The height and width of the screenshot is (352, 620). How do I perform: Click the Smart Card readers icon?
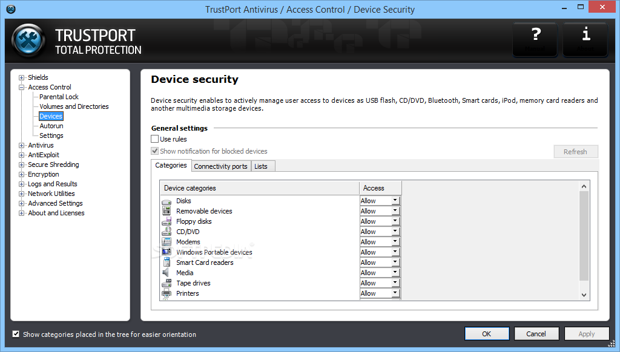tap(167, 262)
